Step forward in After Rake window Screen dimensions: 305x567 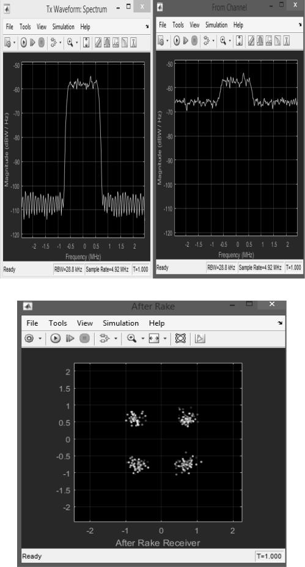coord(70,338)
